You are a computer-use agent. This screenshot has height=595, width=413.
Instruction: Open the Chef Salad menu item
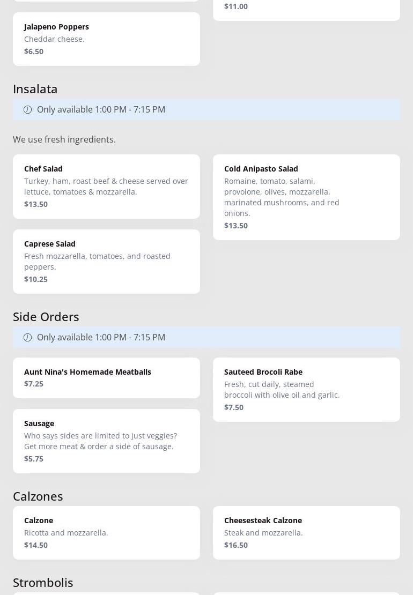(x=106, y=186)
